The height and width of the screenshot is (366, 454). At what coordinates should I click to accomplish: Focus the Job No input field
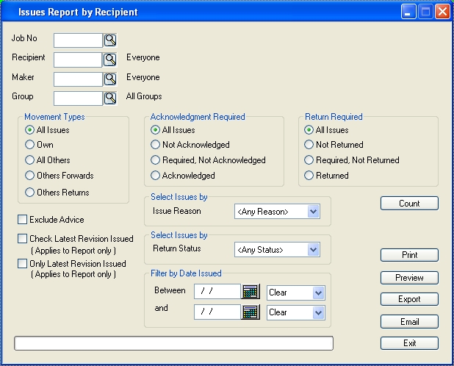(78, 40)
